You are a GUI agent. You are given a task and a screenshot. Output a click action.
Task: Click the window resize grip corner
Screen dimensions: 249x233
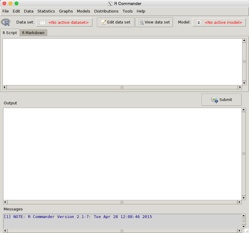247,231
